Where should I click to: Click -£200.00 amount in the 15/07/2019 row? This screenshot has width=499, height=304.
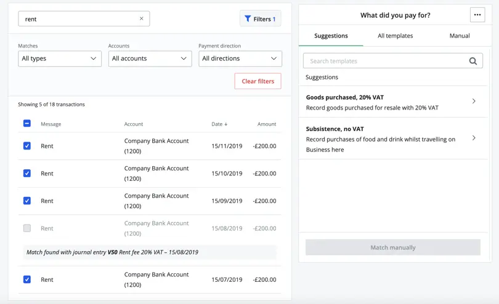[264, 279]
